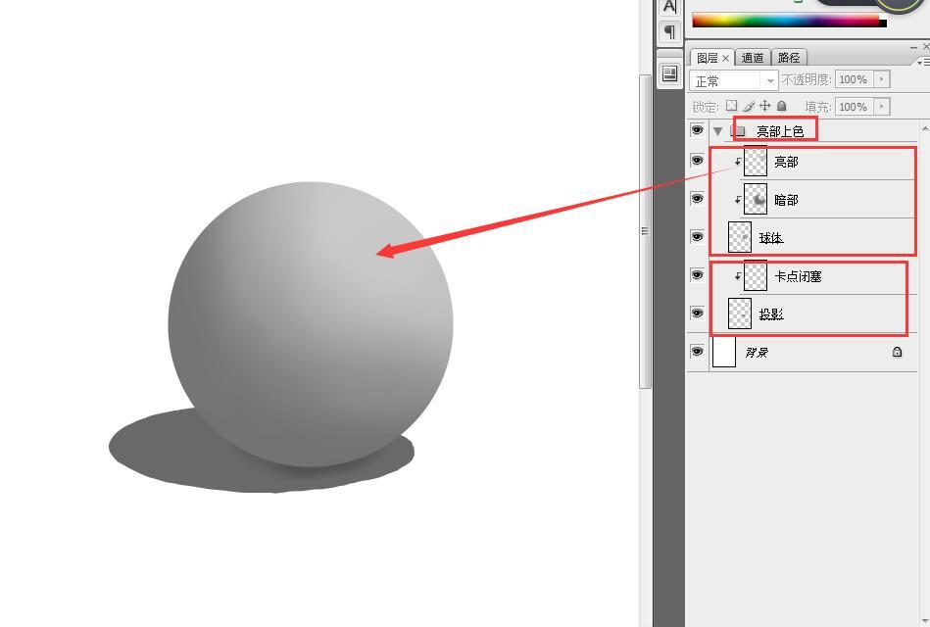Toggle visibility of the 球体 layer

tap(697, 237)
